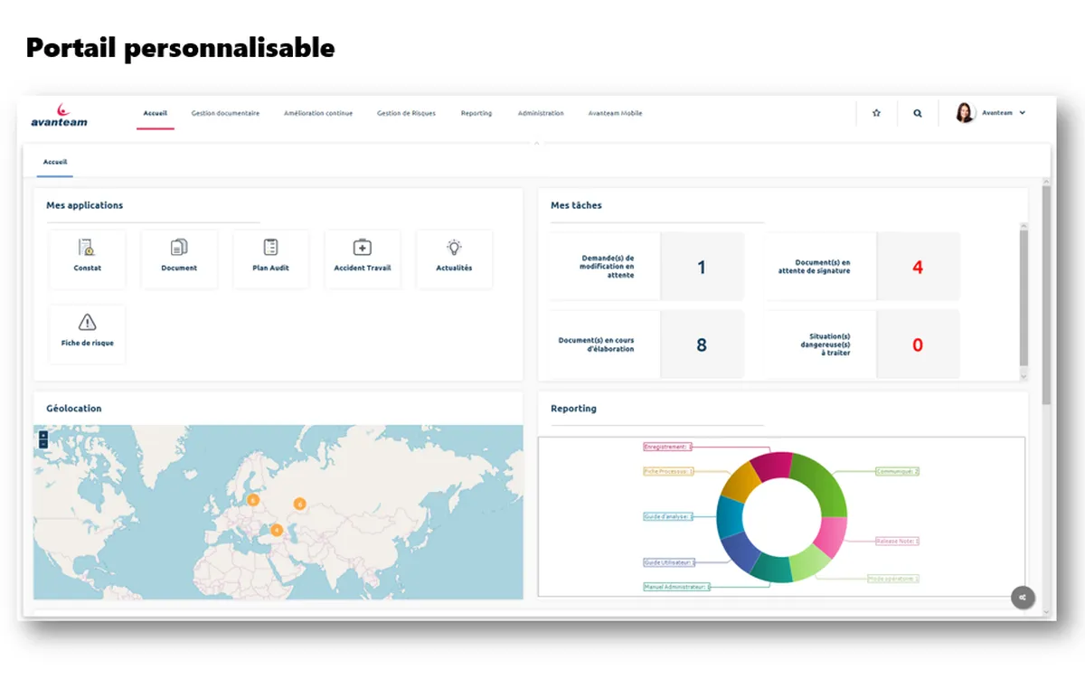Click the teal Manuel Administrateur donut segment
This screenshot has width=1085, height=679.
click(x=771, y=569)
